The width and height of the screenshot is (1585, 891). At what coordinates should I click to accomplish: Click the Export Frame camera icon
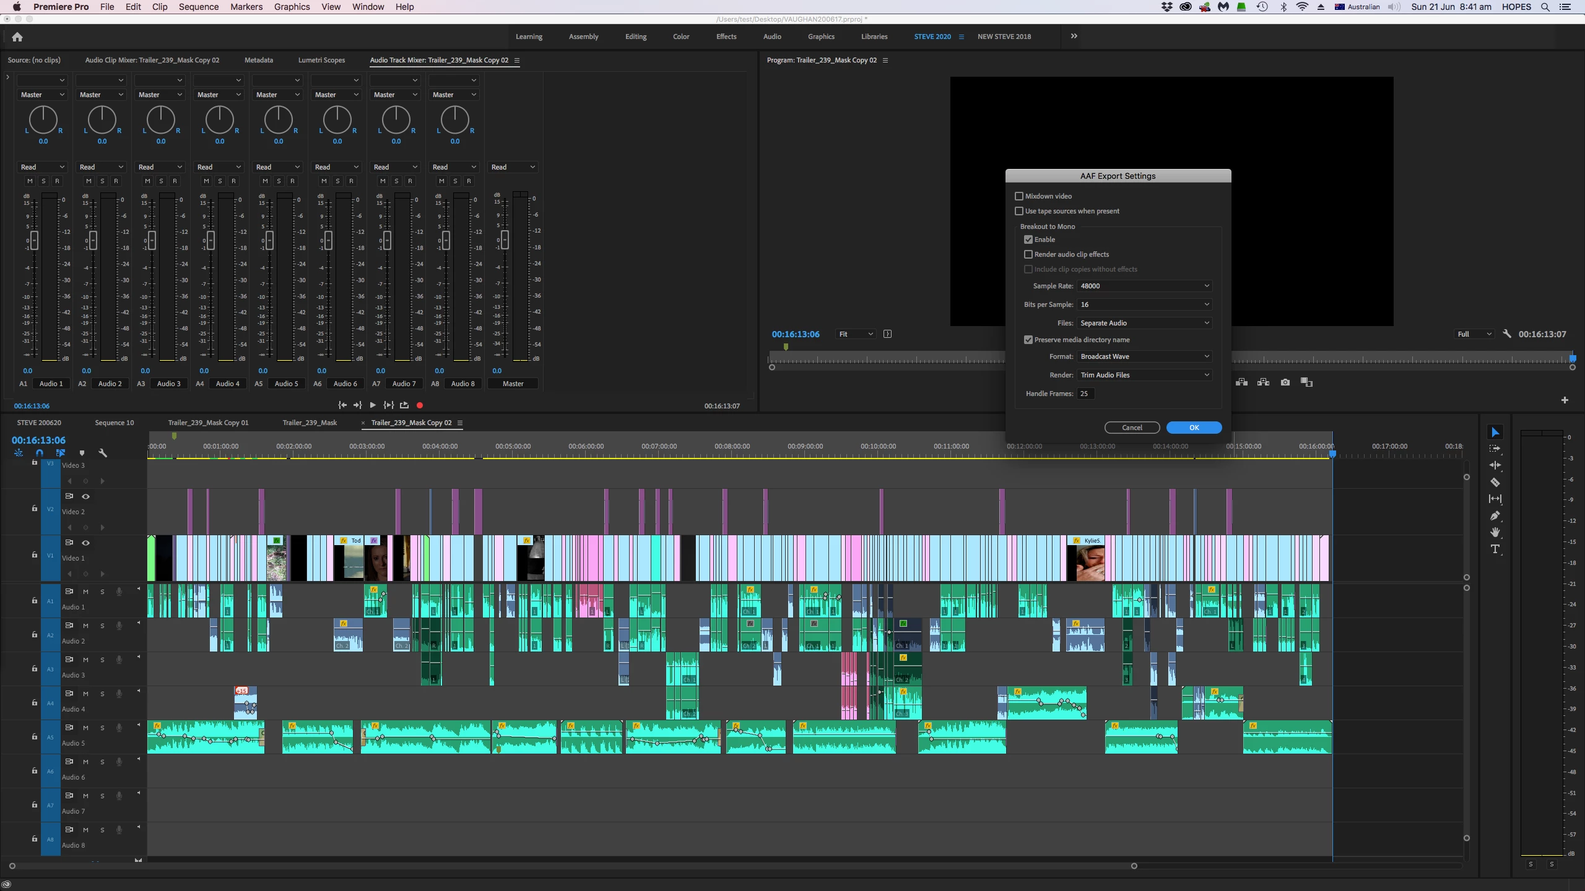(1285, 382)
